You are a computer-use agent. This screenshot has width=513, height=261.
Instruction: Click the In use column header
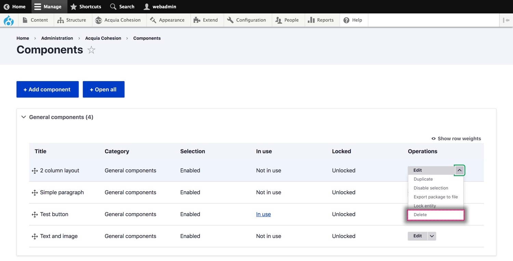(264, 151)
